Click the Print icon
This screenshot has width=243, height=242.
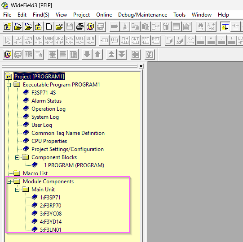pos(80,26)
